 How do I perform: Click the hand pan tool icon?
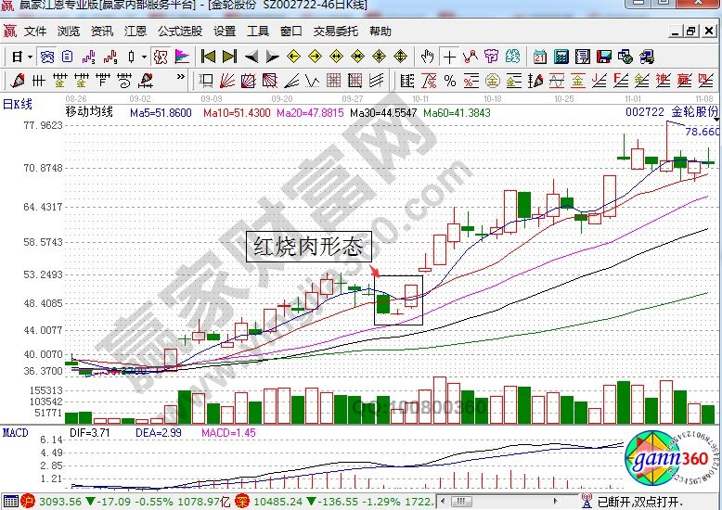(428, 57)
